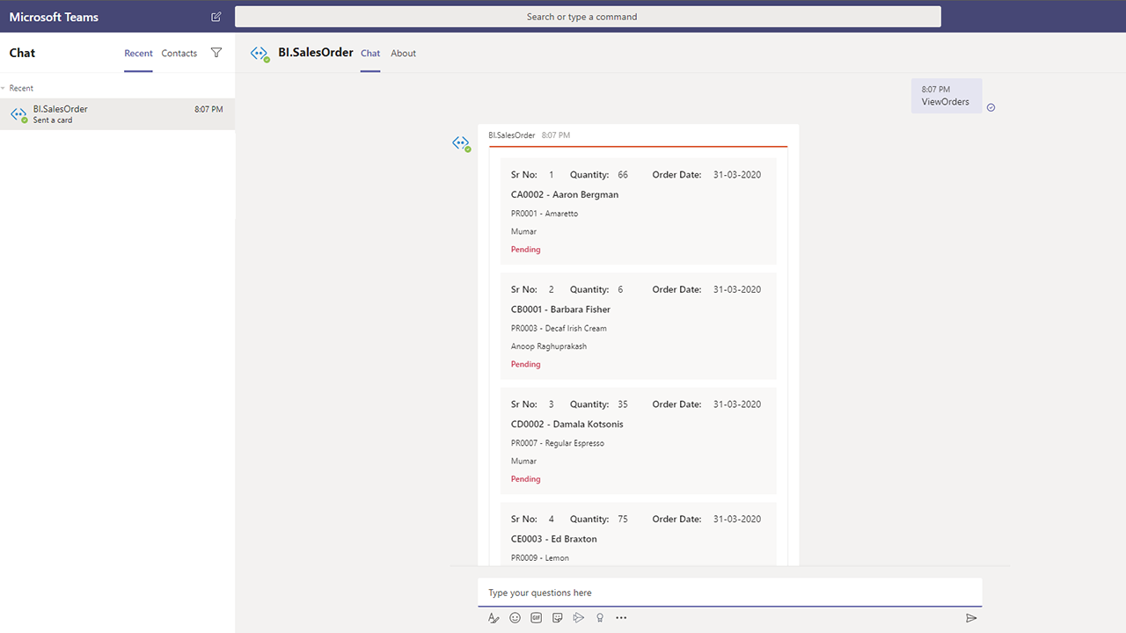Open the GIF picker

537,618
